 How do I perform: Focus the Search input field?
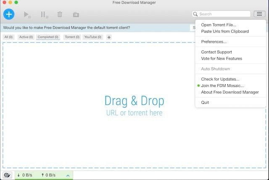(221, 14)
